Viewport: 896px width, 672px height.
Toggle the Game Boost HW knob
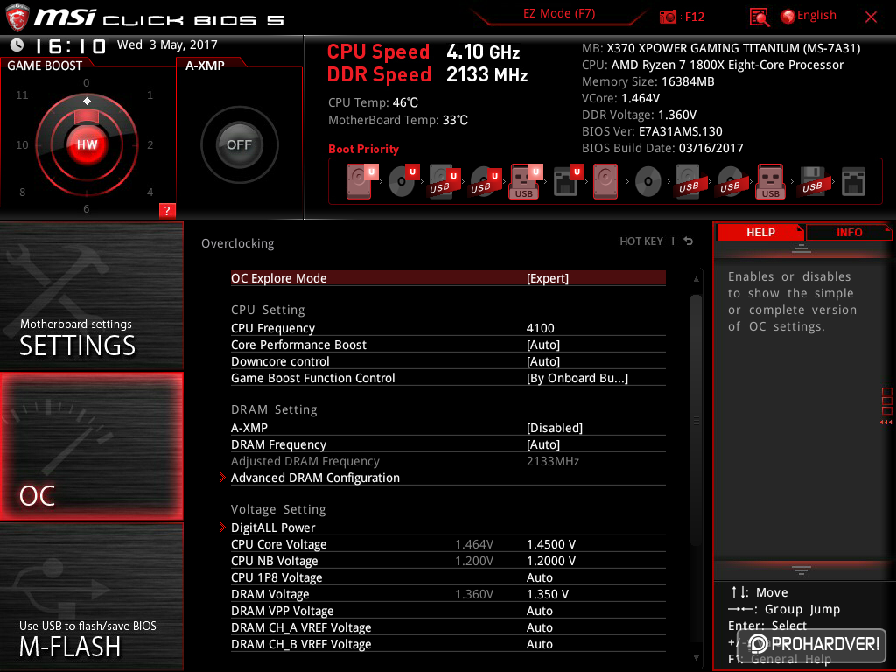[x=87, y=144]
